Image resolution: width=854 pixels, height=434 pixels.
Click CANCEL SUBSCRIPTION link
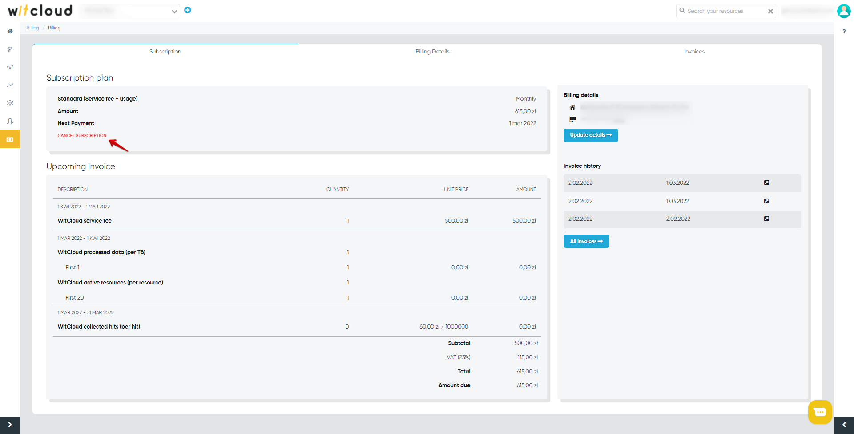82,136
